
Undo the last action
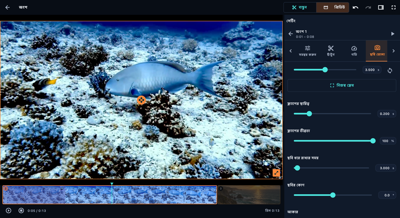pyautogui.click(x=356, y=7)
